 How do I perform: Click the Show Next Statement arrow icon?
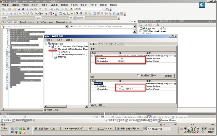20,14
